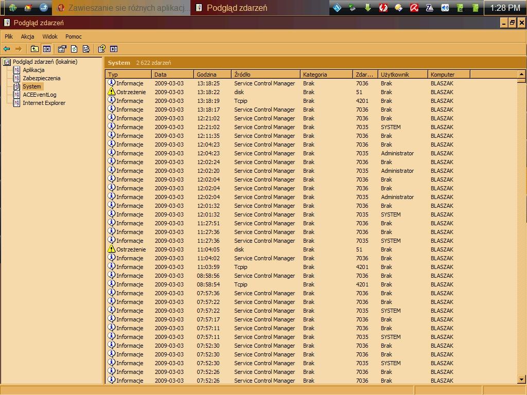Open volume control from the speaker tray icon
527x395 pixels.
tap(445, 8)
